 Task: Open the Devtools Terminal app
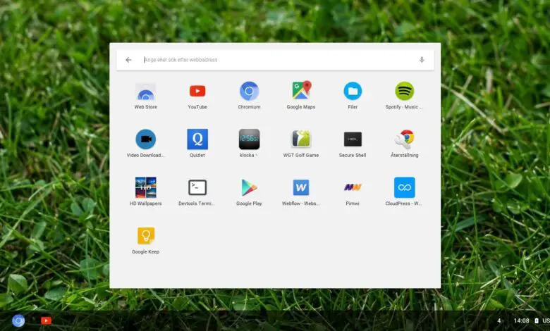[x=197, y=187]
